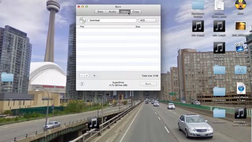Add a file with the plus button
Screen dimensions: 252x142
pos(87,75)
